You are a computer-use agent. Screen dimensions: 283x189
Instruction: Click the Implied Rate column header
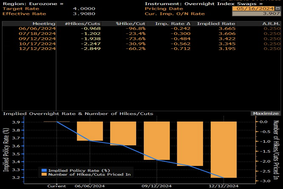[216, 24]
